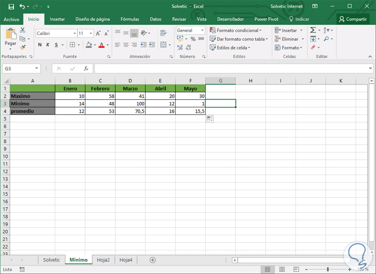Click the Paste (Pegar) clipboard icon
The image size is (376, 274).
(x=11, y=34)
